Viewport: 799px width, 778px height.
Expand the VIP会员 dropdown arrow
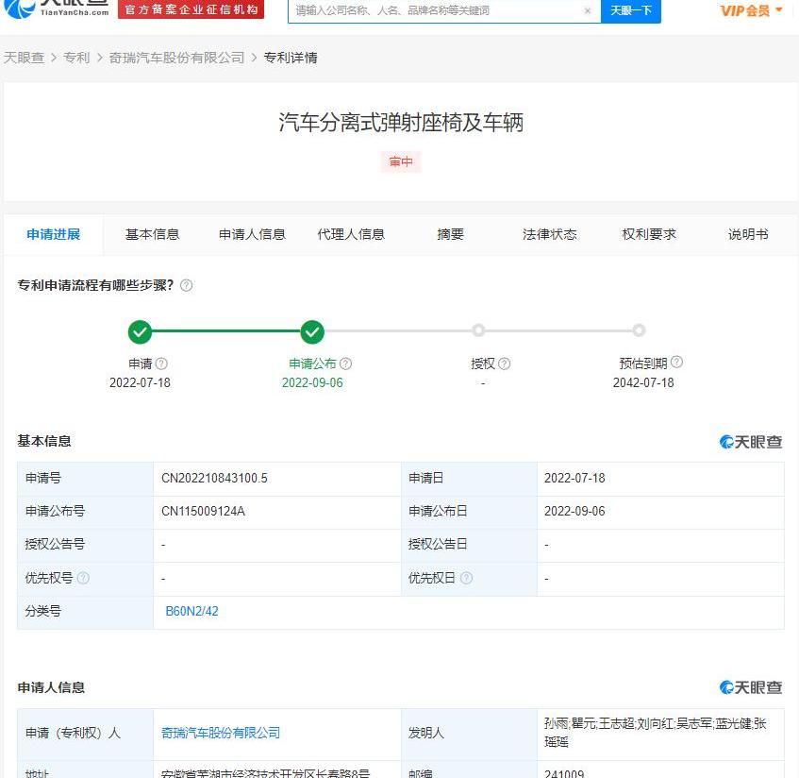778,9
